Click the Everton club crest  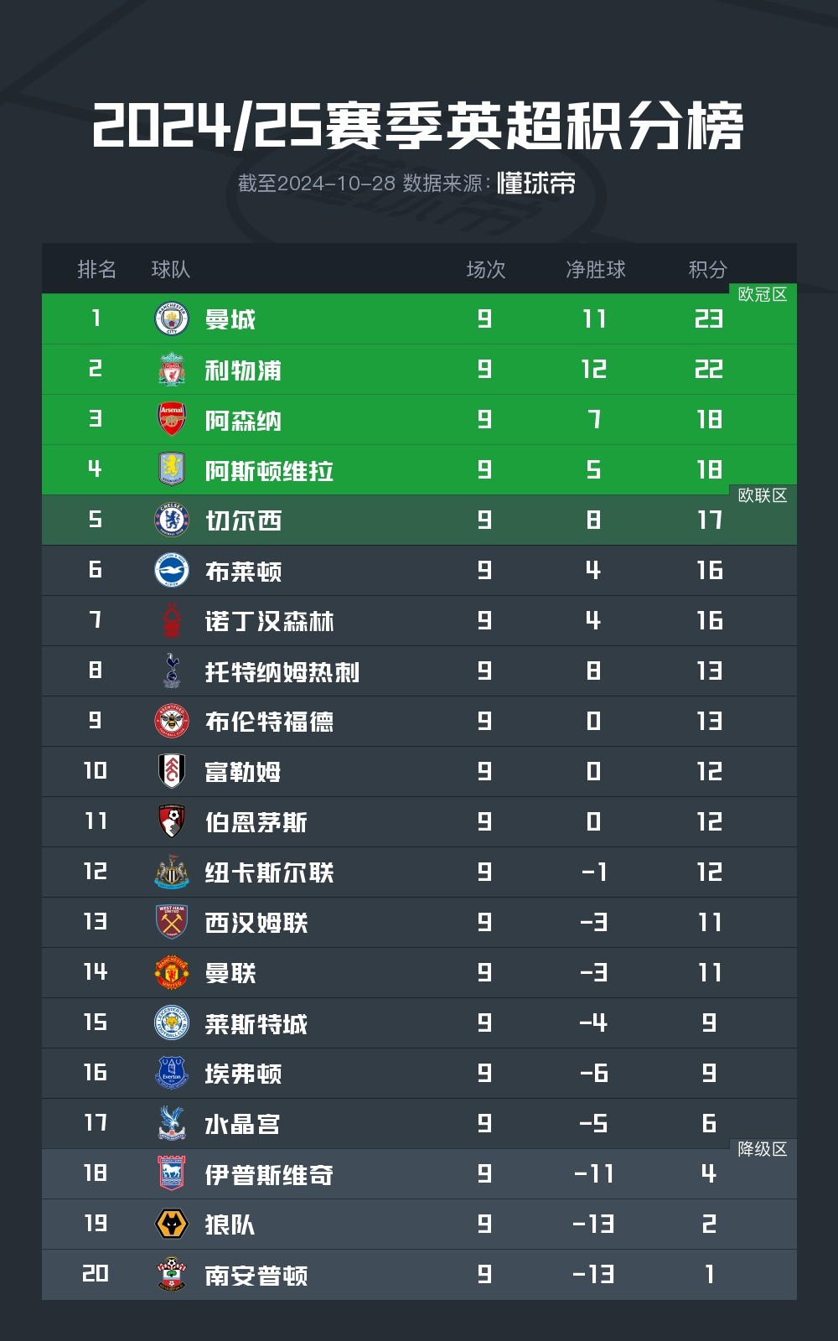pyautogui.click(x=172, y=1073)
